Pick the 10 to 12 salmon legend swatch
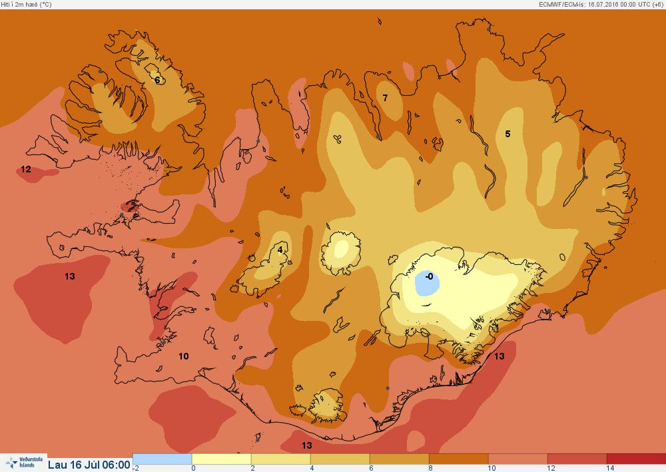The width and height of the screenshot is (666, 472). point(517,459)
